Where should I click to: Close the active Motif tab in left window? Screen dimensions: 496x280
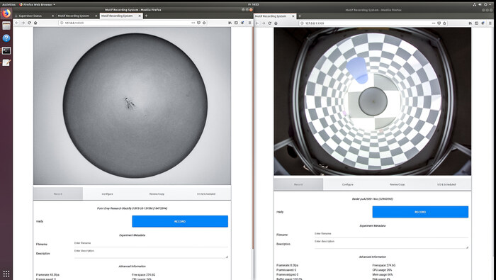pyautogui.click(x=140, y=16)
